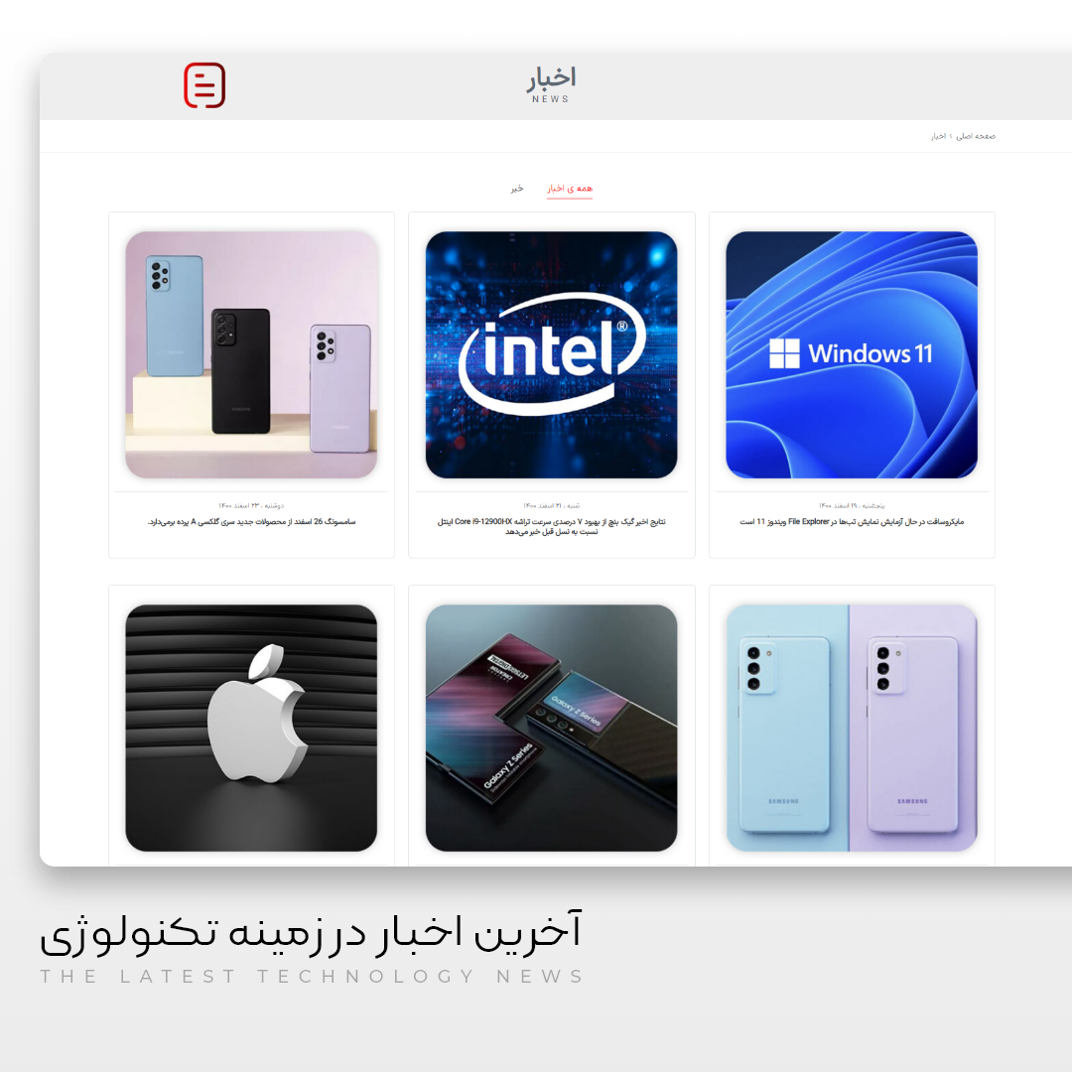Go to صفحه اصلی breadcrumb link

point(976,137)
